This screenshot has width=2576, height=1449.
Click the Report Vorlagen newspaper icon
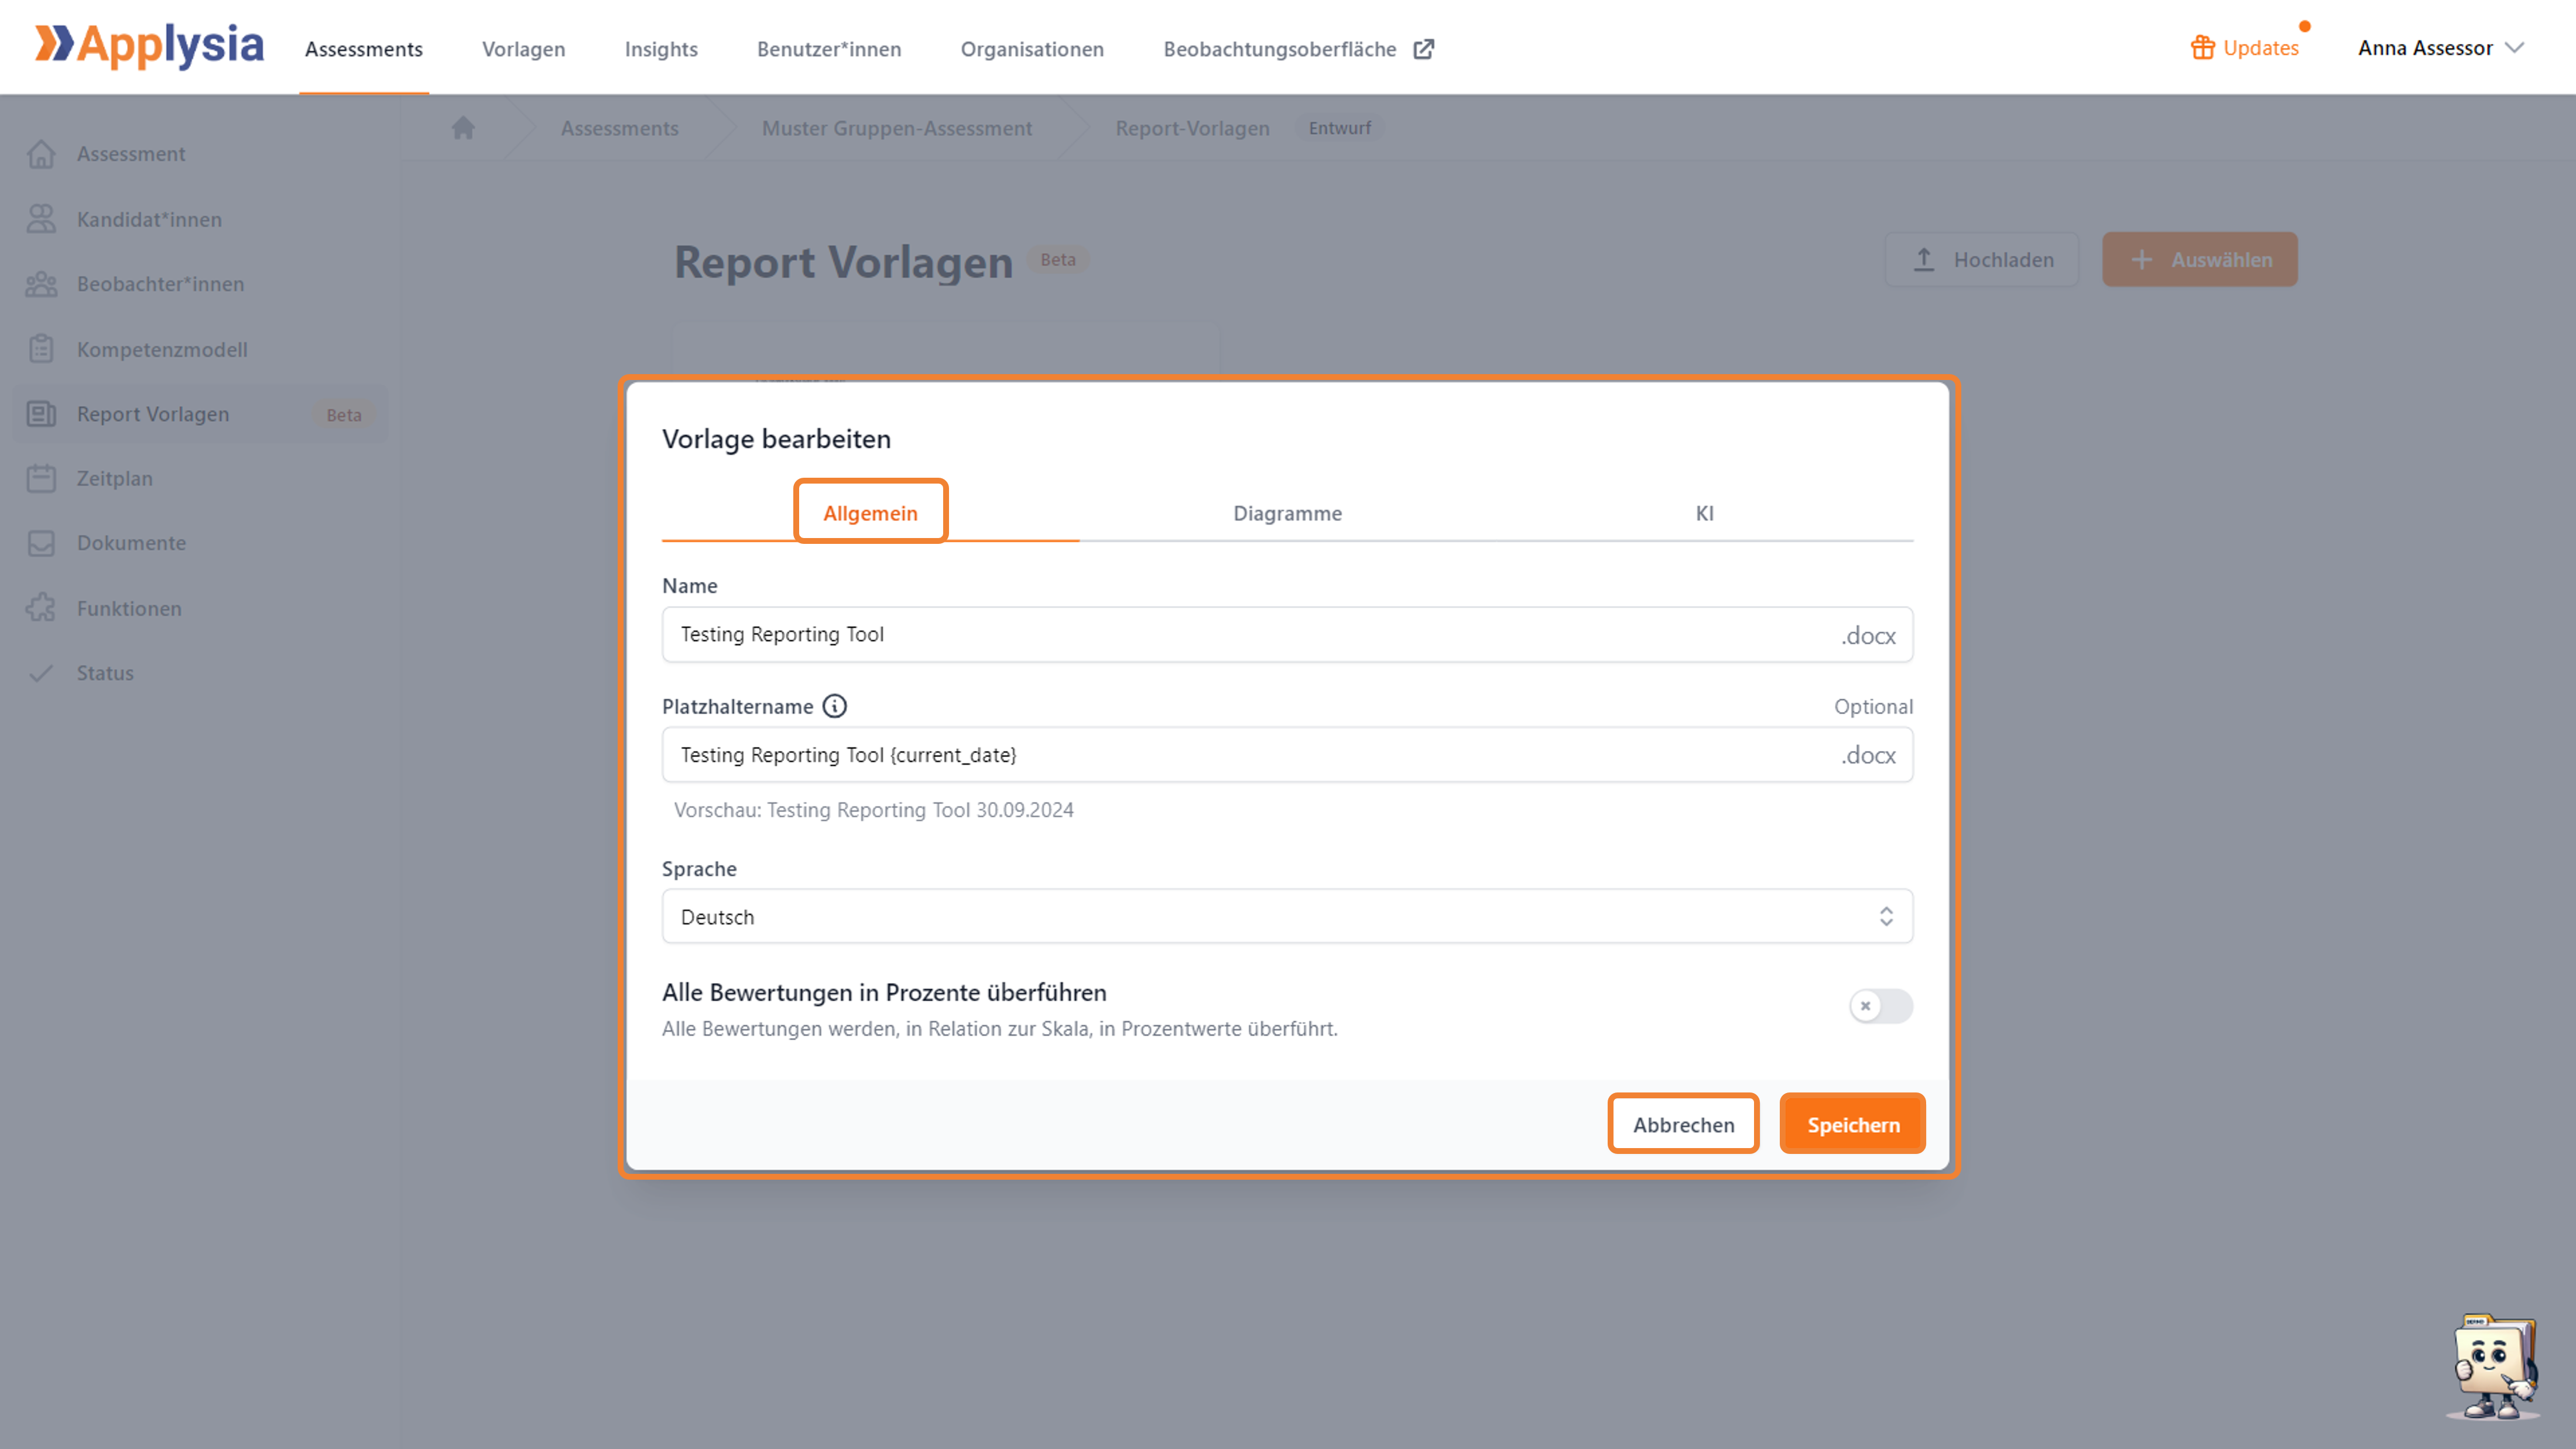pyautogui.click(x=41, y=414)
